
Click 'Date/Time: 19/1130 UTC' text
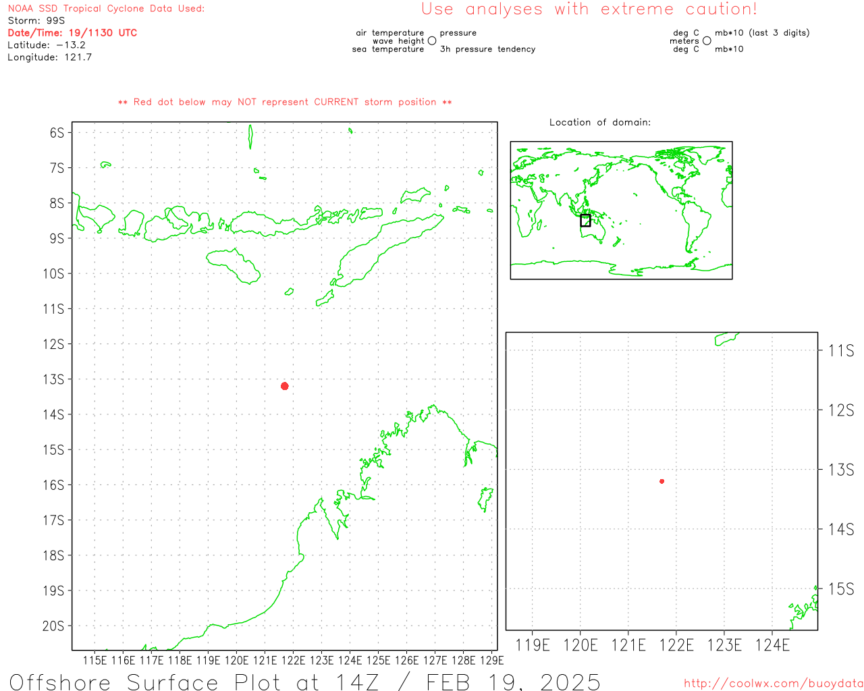[72, 33]
